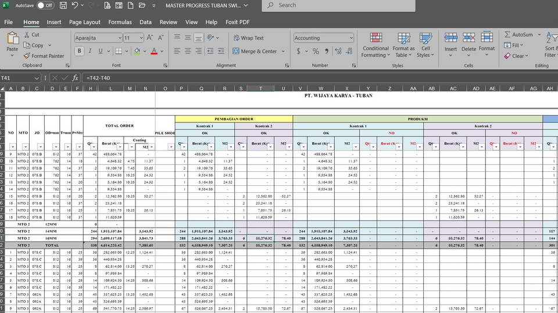Click the Wrap Text icon
Viewport: 558px width, 313px height.
tap(237, 38)
